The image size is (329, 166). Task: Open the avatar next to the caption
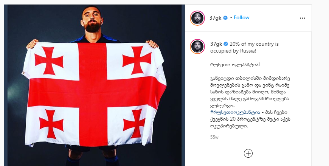tap(197, 47)
